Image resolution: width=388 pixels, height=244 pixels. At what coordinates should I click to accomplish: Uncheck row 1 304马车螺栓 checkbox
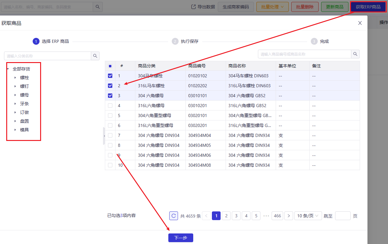(110, 76)
